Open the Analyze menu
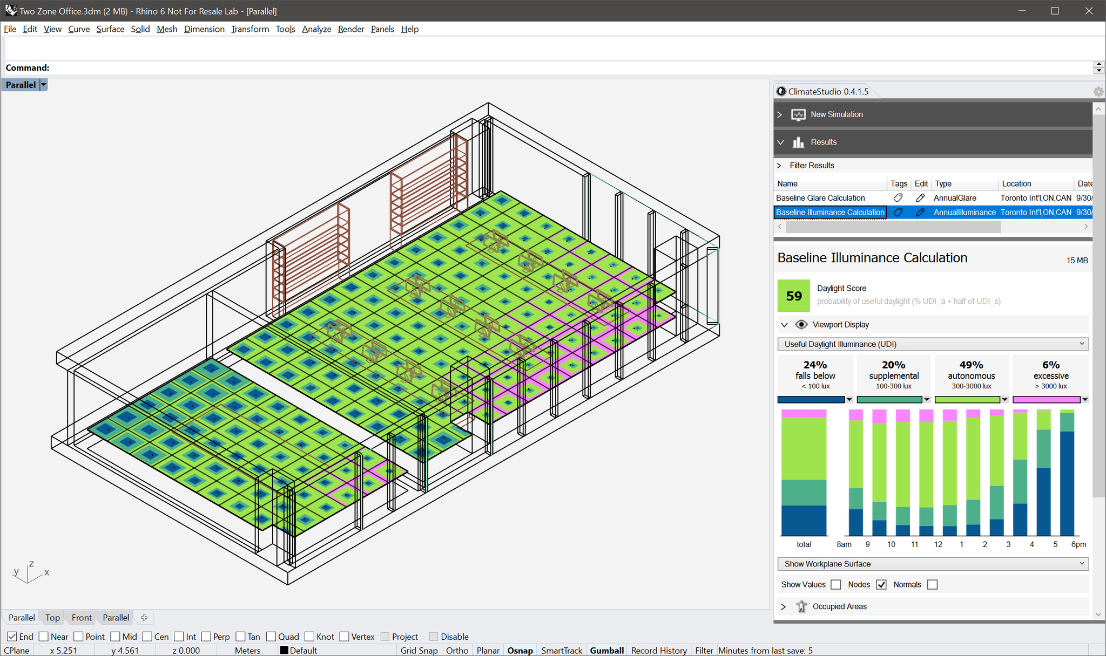The width and height of the screenshot is (1106, 656). point(316,29)
